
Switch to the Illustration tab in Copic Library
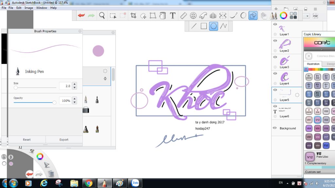(313, 64)
